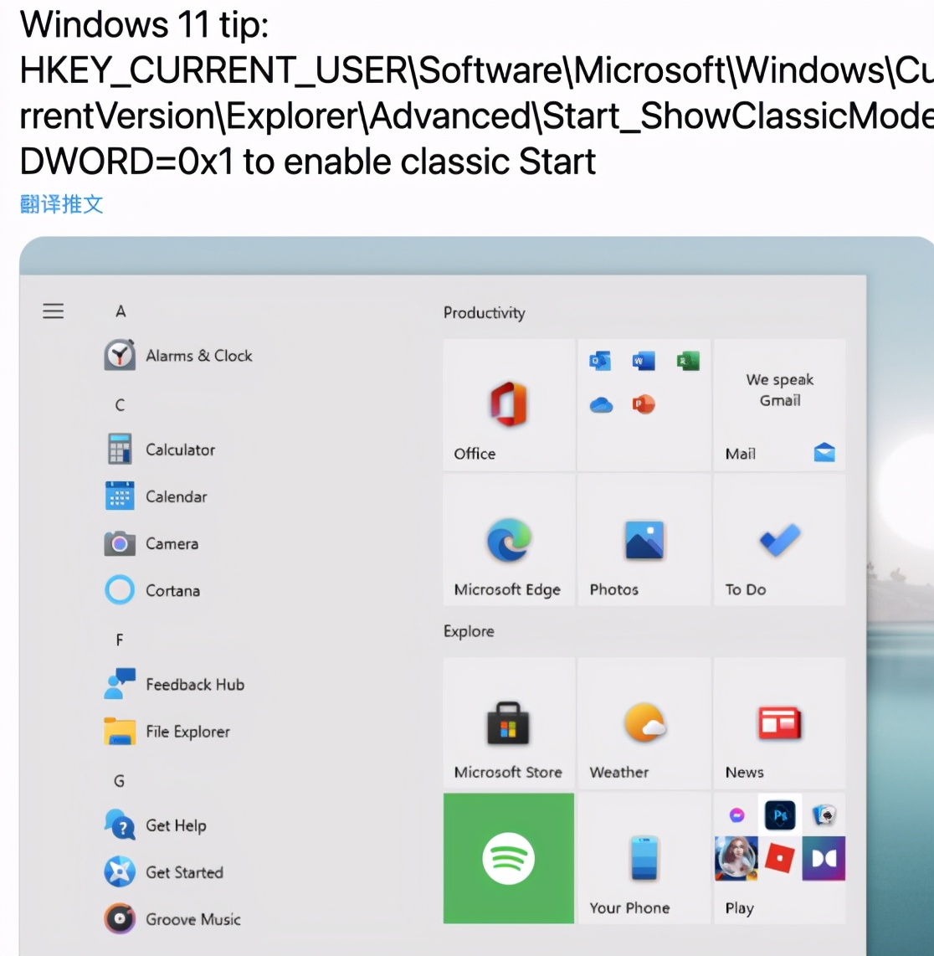Open the Play folder label
The width and height of the screenshot is (934, 956).
pos(740,907)
